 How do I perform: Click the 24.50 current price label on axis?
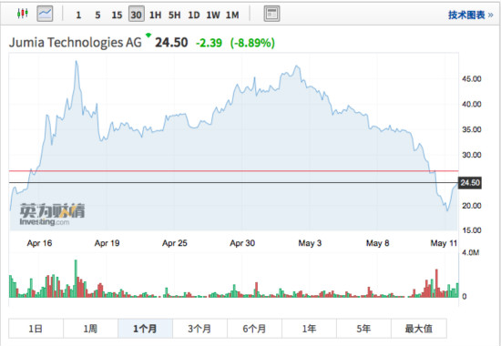tap(470, 183)
